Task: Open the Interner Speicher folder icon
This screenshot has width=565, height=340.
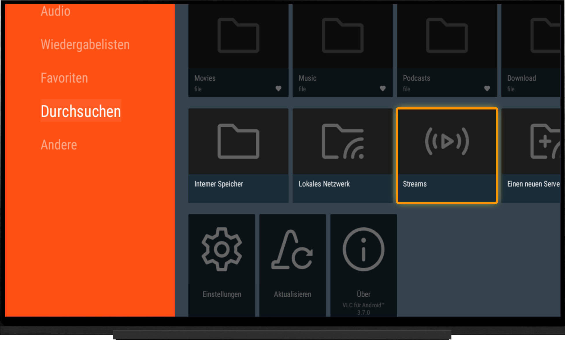Action: (238, 141)
